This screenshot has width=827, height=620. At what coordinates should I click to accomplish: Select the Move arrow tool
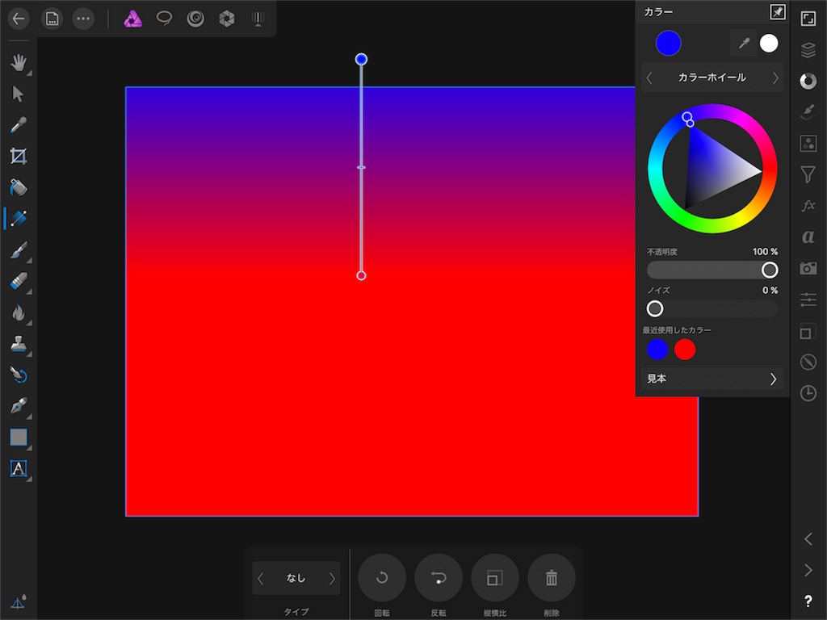point(19,94)
